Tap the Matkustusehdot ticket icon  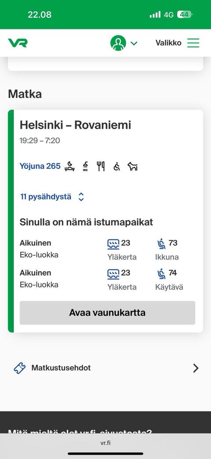[19, 368]
